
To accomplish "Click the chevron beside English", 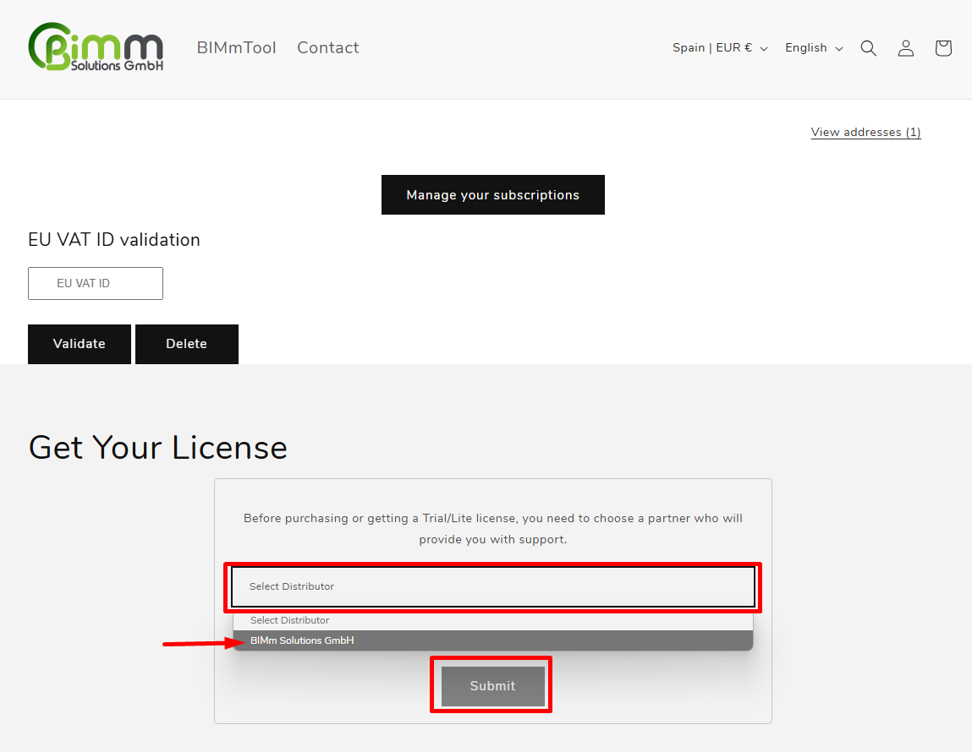I will click(x=839, y=49).
